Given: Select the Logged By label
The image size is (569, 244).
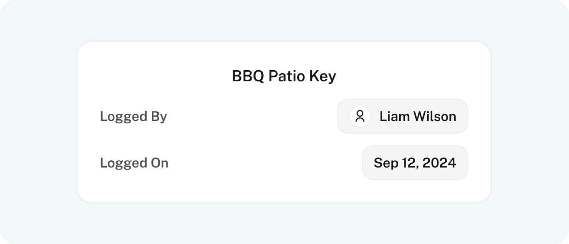Looking at the screenshot, I should point(134,117).
